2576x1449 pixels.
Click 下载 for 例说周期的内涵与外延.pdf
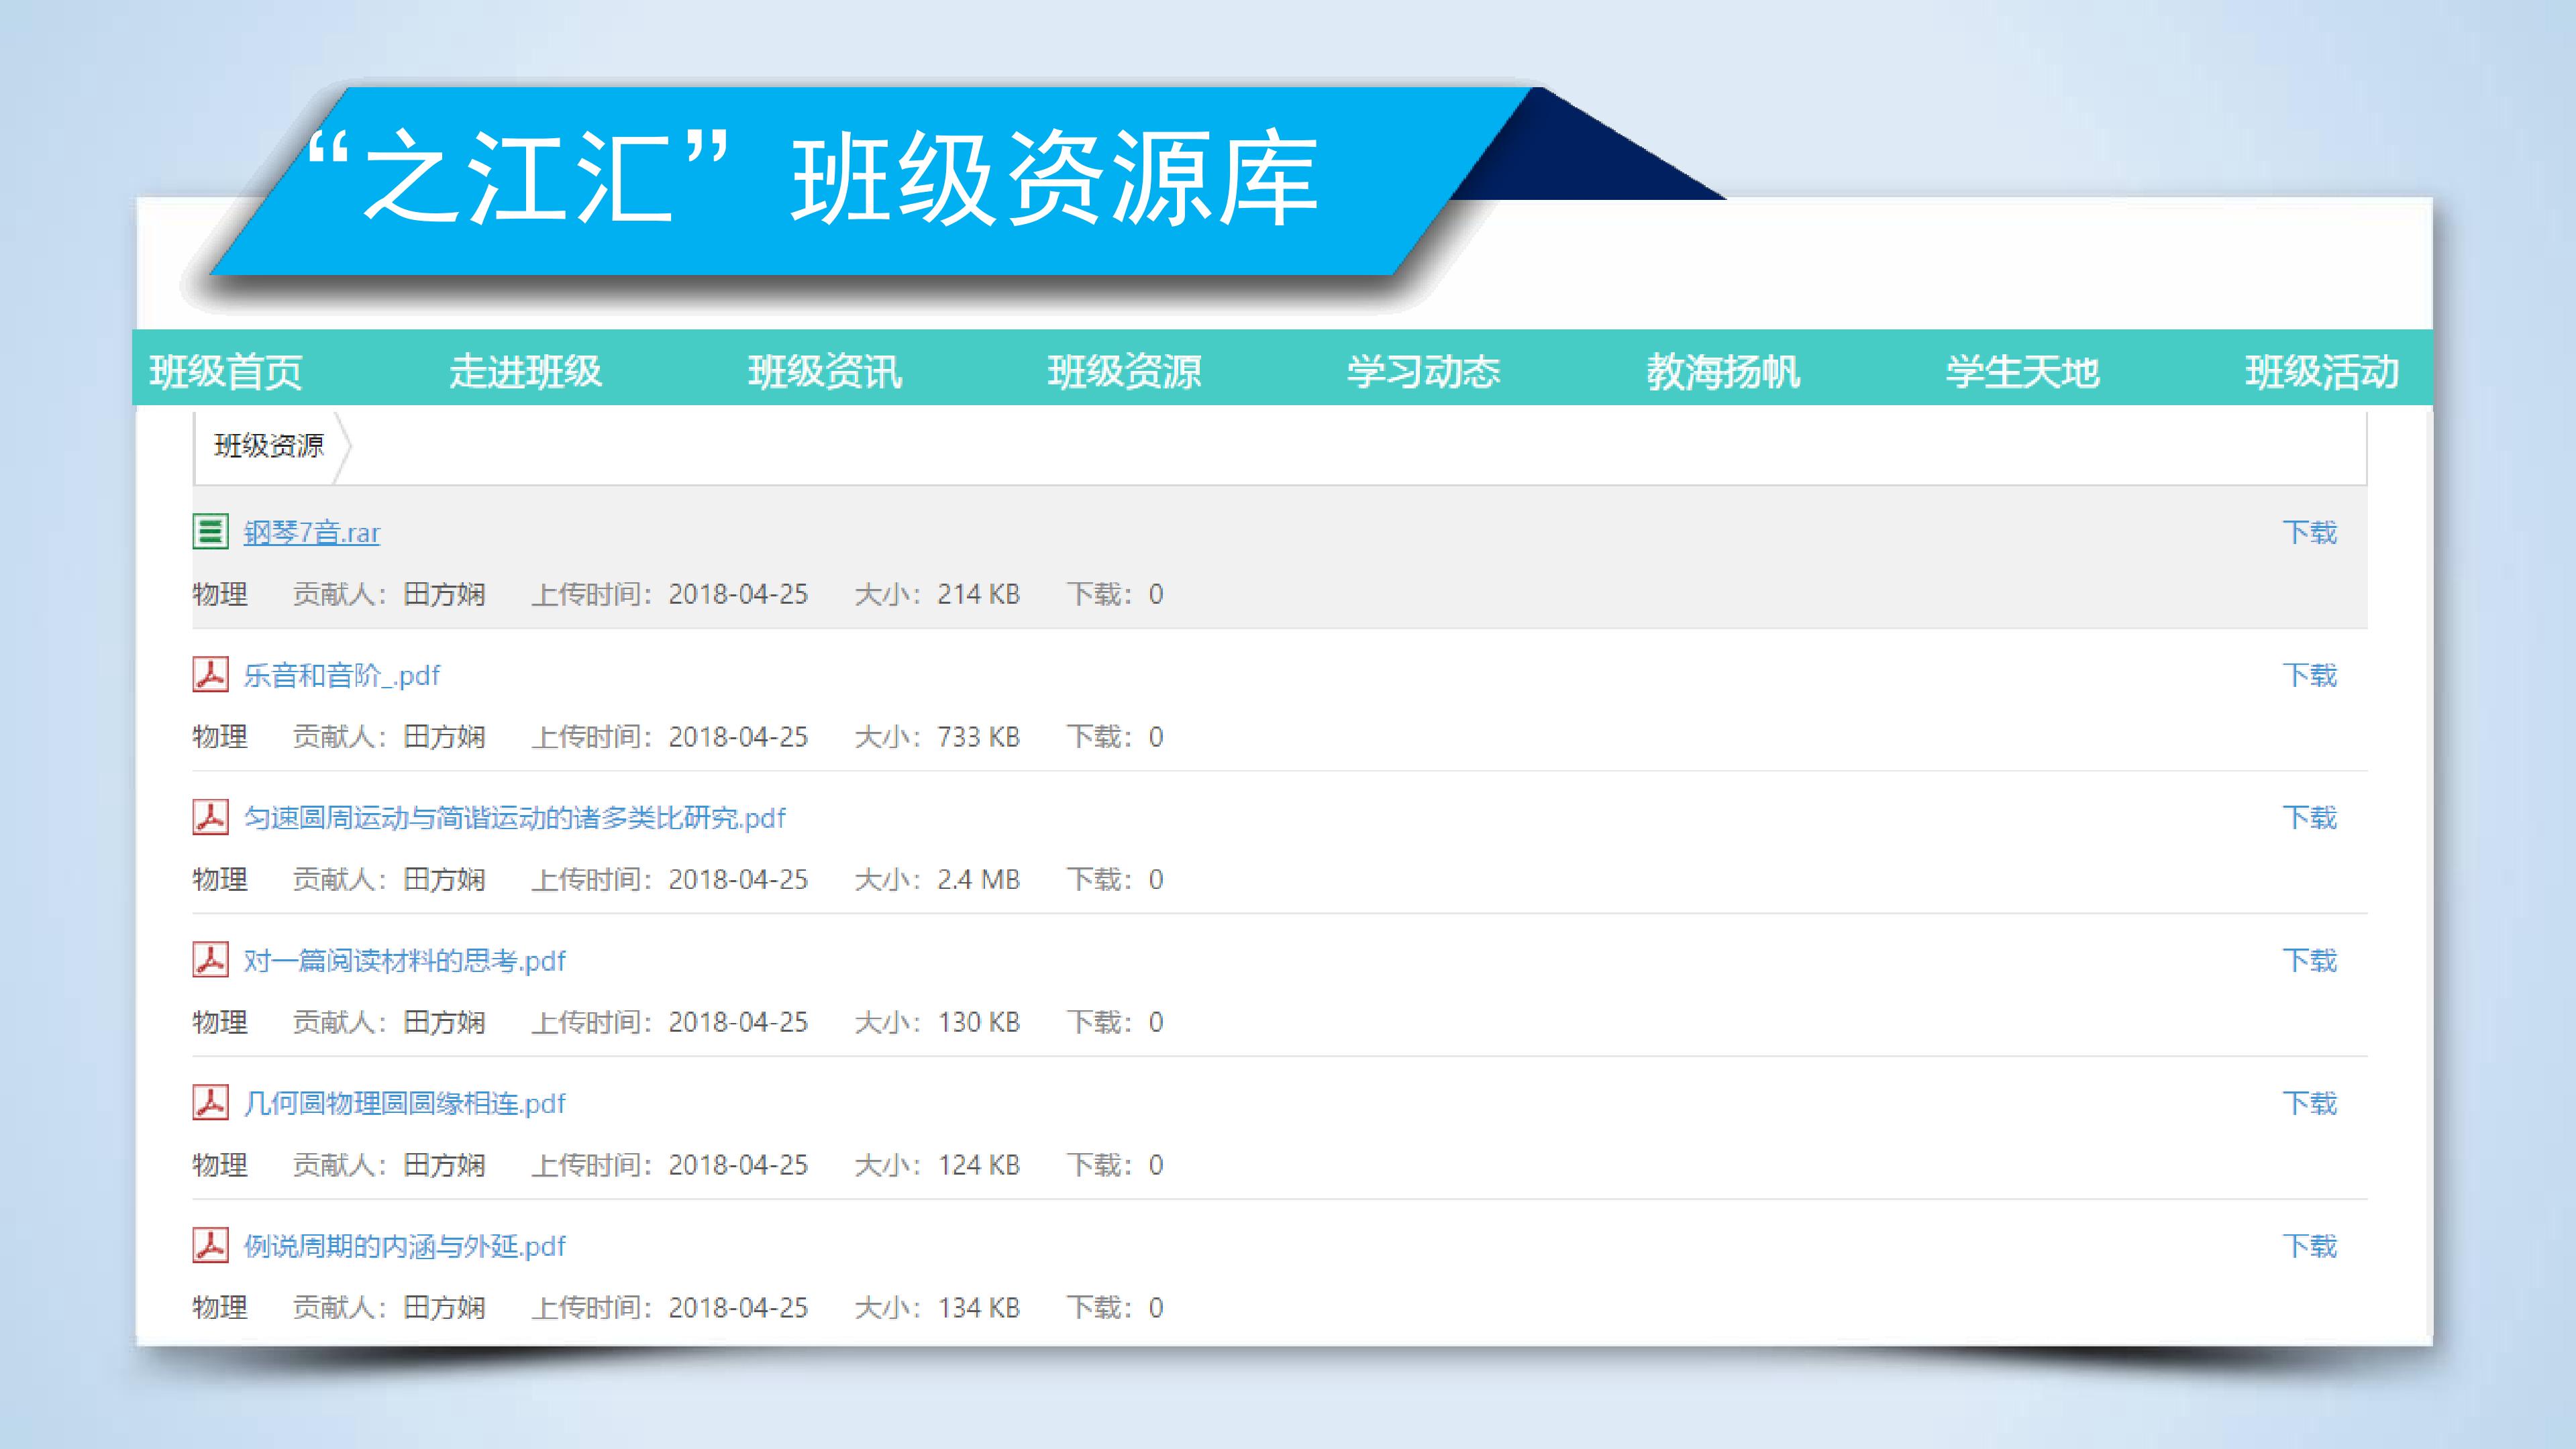(2310, 1245)
